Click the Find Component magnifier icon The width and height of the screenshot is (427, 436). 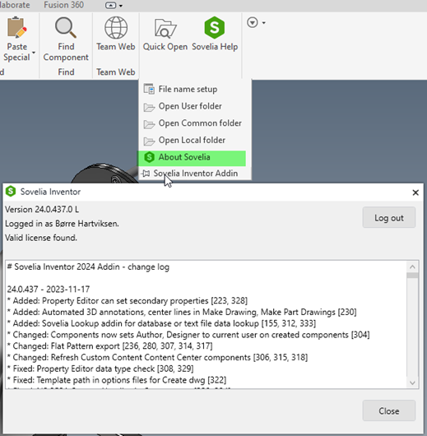click(x=66, y=27)
